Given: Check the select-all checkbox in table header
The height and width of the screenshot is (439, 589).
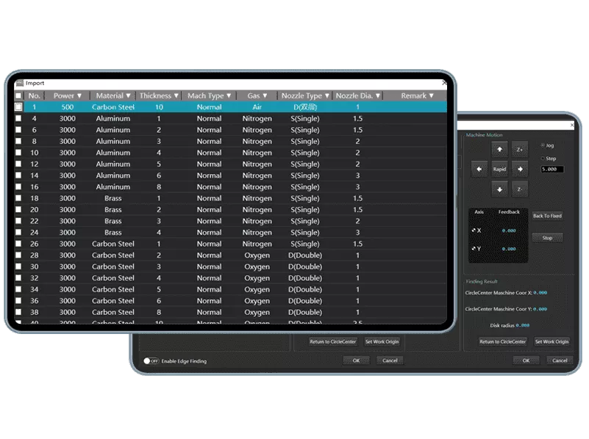Looking at the screenshot, I should (x=18, y=96).
